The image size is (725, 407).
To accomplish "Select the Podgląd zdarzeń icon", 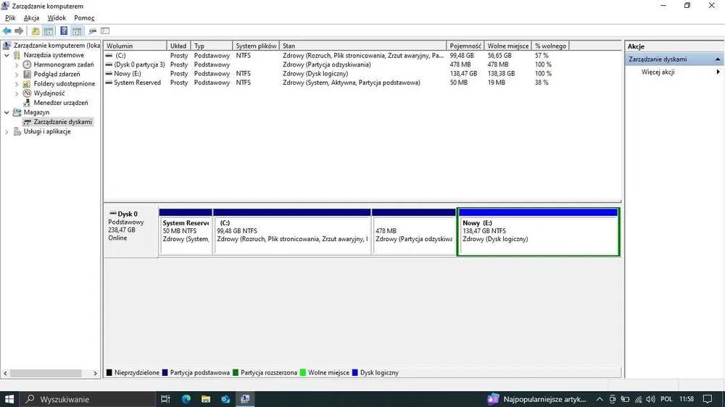I will (28, 74).
